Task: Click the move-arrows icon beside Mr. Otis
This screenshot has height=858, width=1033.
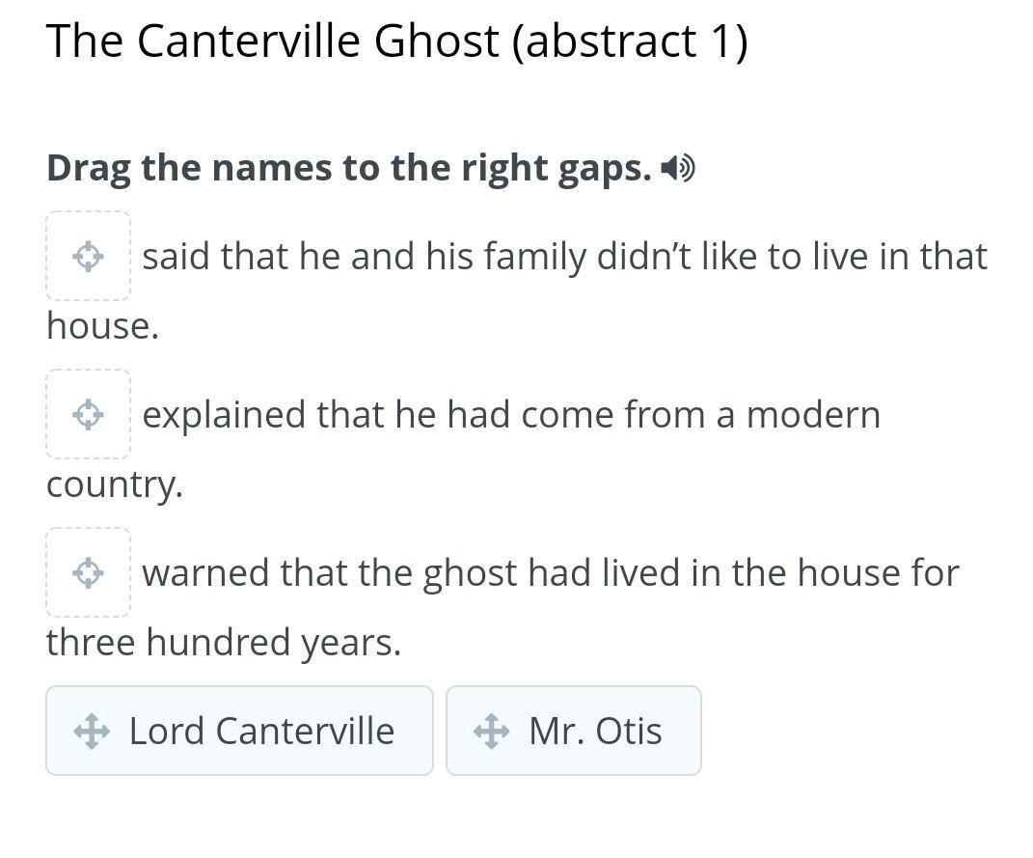Action: click(491, 732)
